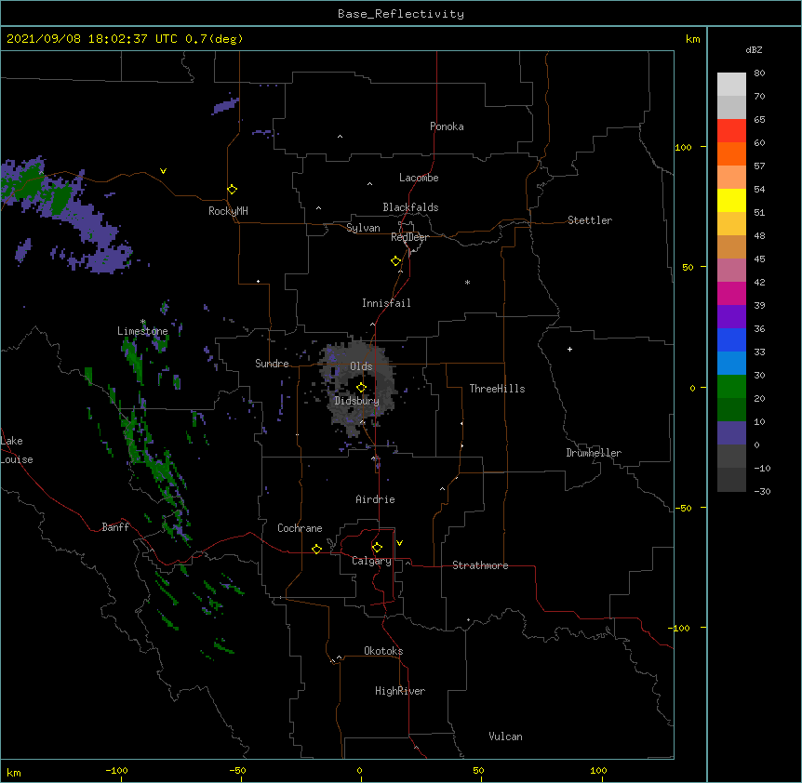The width and height of the screenshot is (802, 783).
Task: Choose slate-purple swatch between 10 and 0
Action: (731, 433)
